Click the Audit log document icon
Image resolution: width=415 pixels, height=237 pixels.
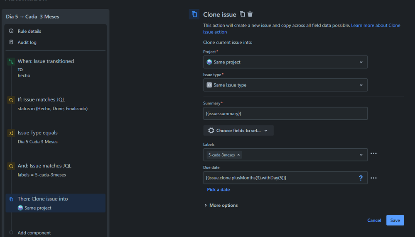(11, 42)
